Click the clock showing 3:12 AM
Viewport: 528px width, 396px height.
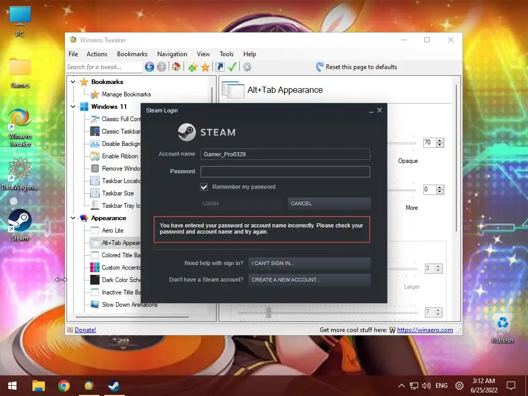484,381
